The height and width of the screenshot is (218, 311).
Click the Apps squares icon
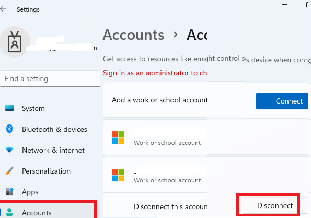coord(9,192)
